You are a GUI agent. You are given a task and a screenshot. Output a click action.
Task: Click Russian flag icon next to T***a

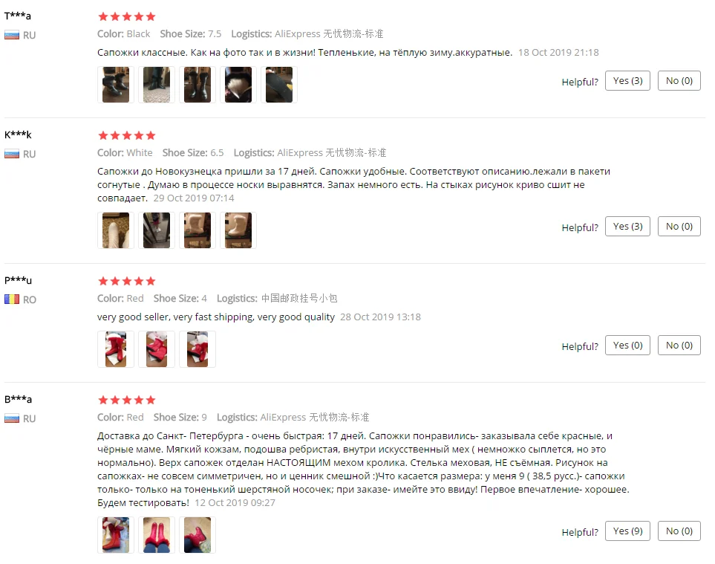12,35
